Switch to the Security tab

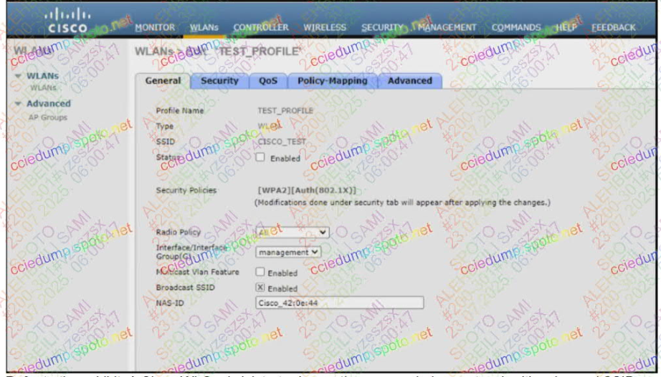[219, 81]
